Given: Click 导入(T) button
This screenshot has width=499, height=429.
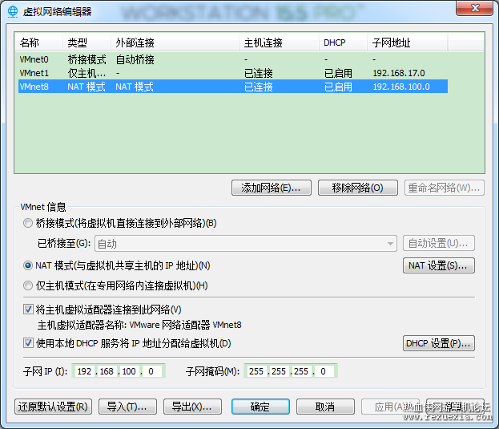Looking at the screenshot, I should click(x=127, y=407).
